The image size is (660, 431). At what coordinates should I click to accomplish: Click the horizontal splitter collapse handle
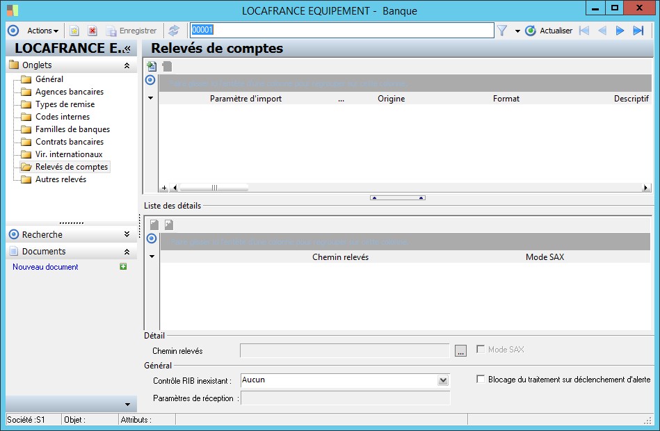coord(398,198)
